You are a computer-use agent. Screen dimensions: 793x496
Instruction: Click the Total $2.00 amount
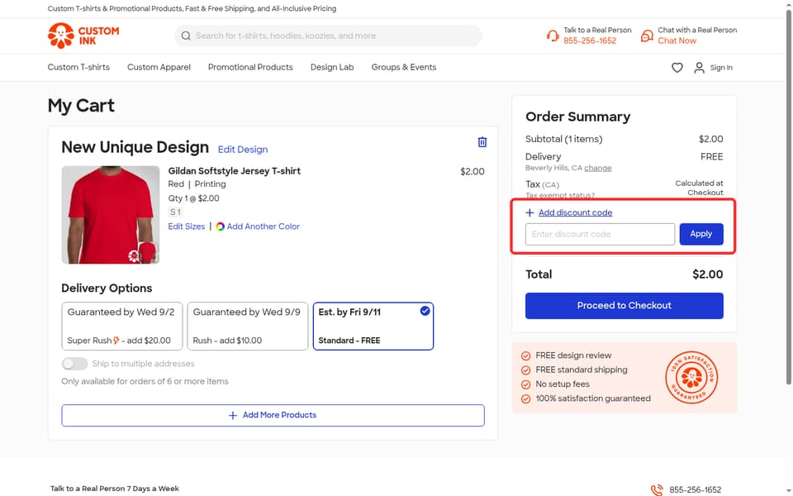(x=708, y=274)
